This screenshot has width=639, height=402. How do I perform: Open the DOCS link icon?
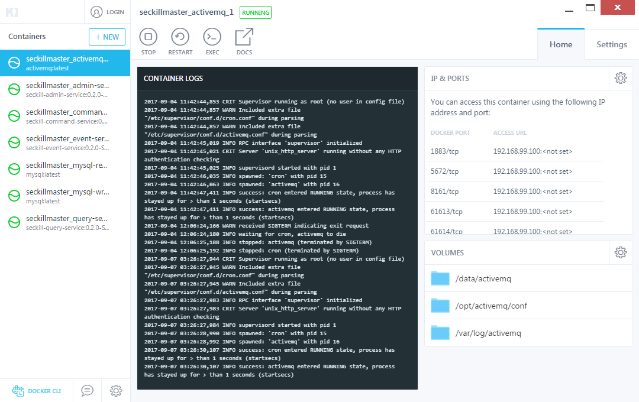[244, 37]
